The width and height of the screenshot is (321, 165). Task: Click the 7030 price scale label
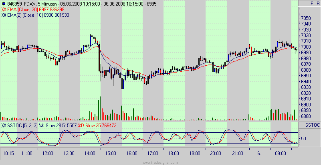coord(306,30)
